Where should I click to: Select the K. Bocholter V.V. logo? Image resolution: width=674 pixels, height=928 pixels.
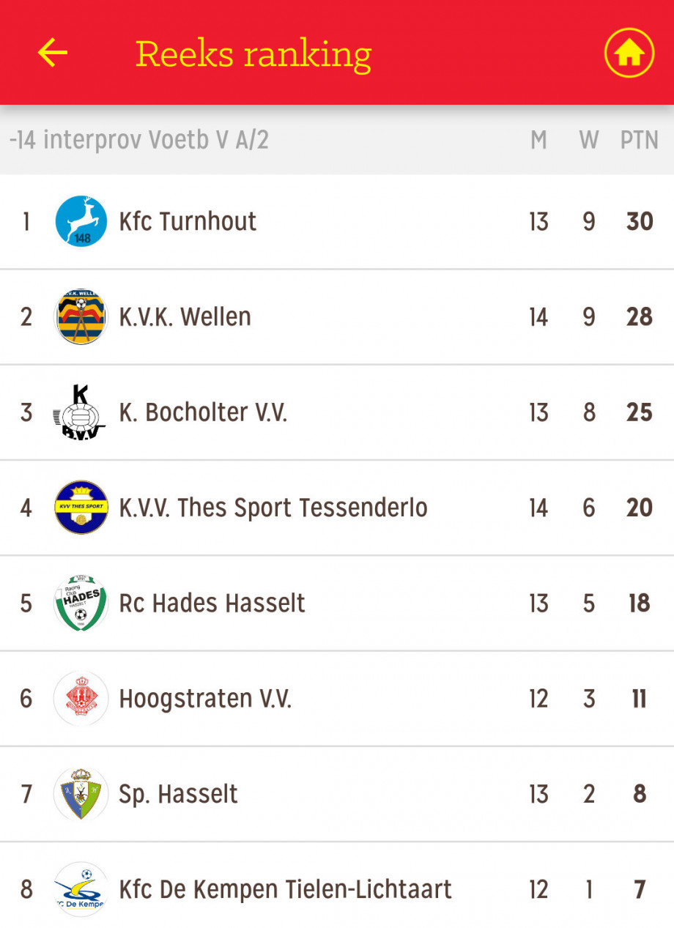[x=80, y=412]
